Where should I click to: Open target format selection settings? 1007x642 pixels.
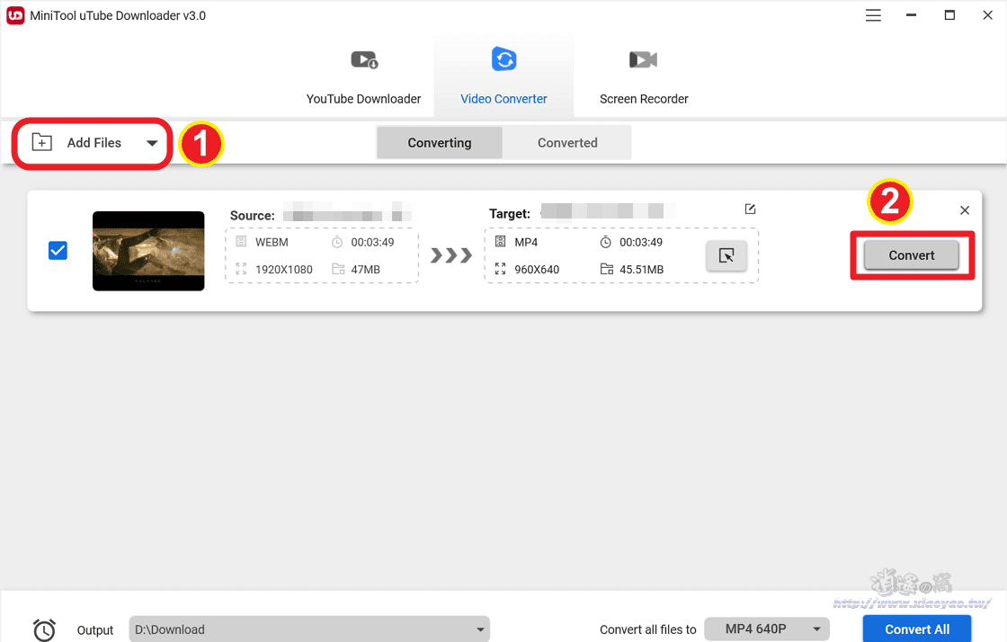(726, 255)
